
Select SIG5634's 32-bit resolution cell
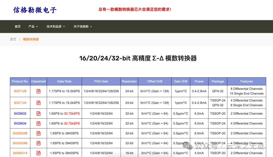tap(129, 123)
